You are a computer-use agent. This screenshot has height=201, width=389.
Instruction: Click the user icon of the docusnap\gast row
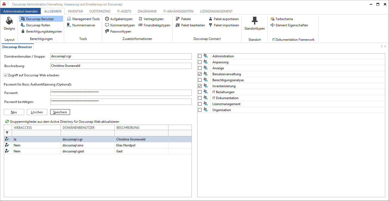tap(7, 151)
